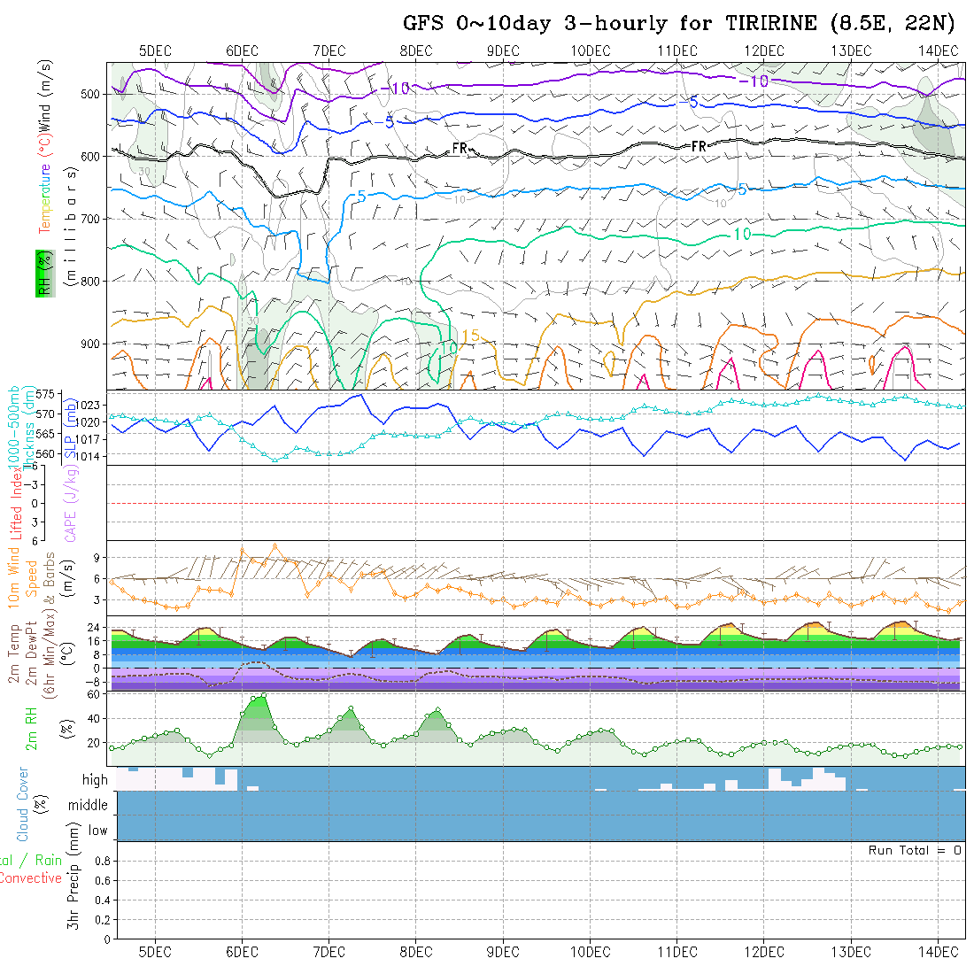Image resolution: width=974 pixels, height=974 pixels.
Task: Click the 575 thickness axis value
Action: click(x=45, y=394)
